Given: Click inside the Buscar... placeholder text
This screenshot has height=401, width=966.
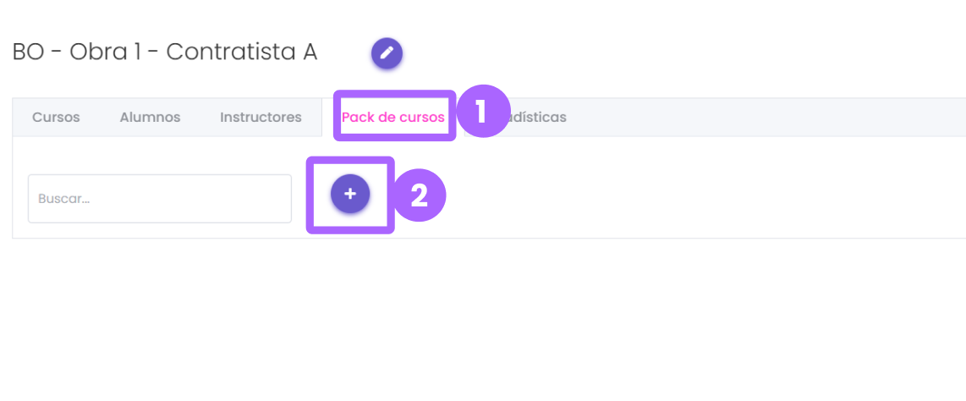Looking at the screenshot, I should pos(64,199).
